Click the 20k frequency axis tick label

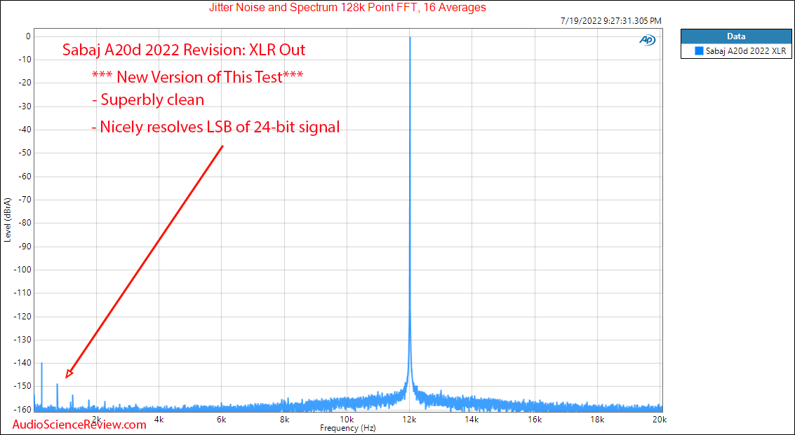[660, 420]
